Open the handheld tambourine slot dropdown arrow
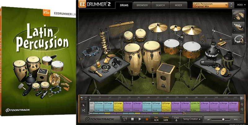 click(x=234, y=43)
